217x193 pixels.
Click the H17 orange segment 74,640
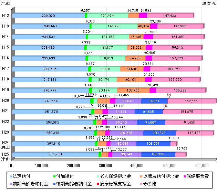point(132,69)
